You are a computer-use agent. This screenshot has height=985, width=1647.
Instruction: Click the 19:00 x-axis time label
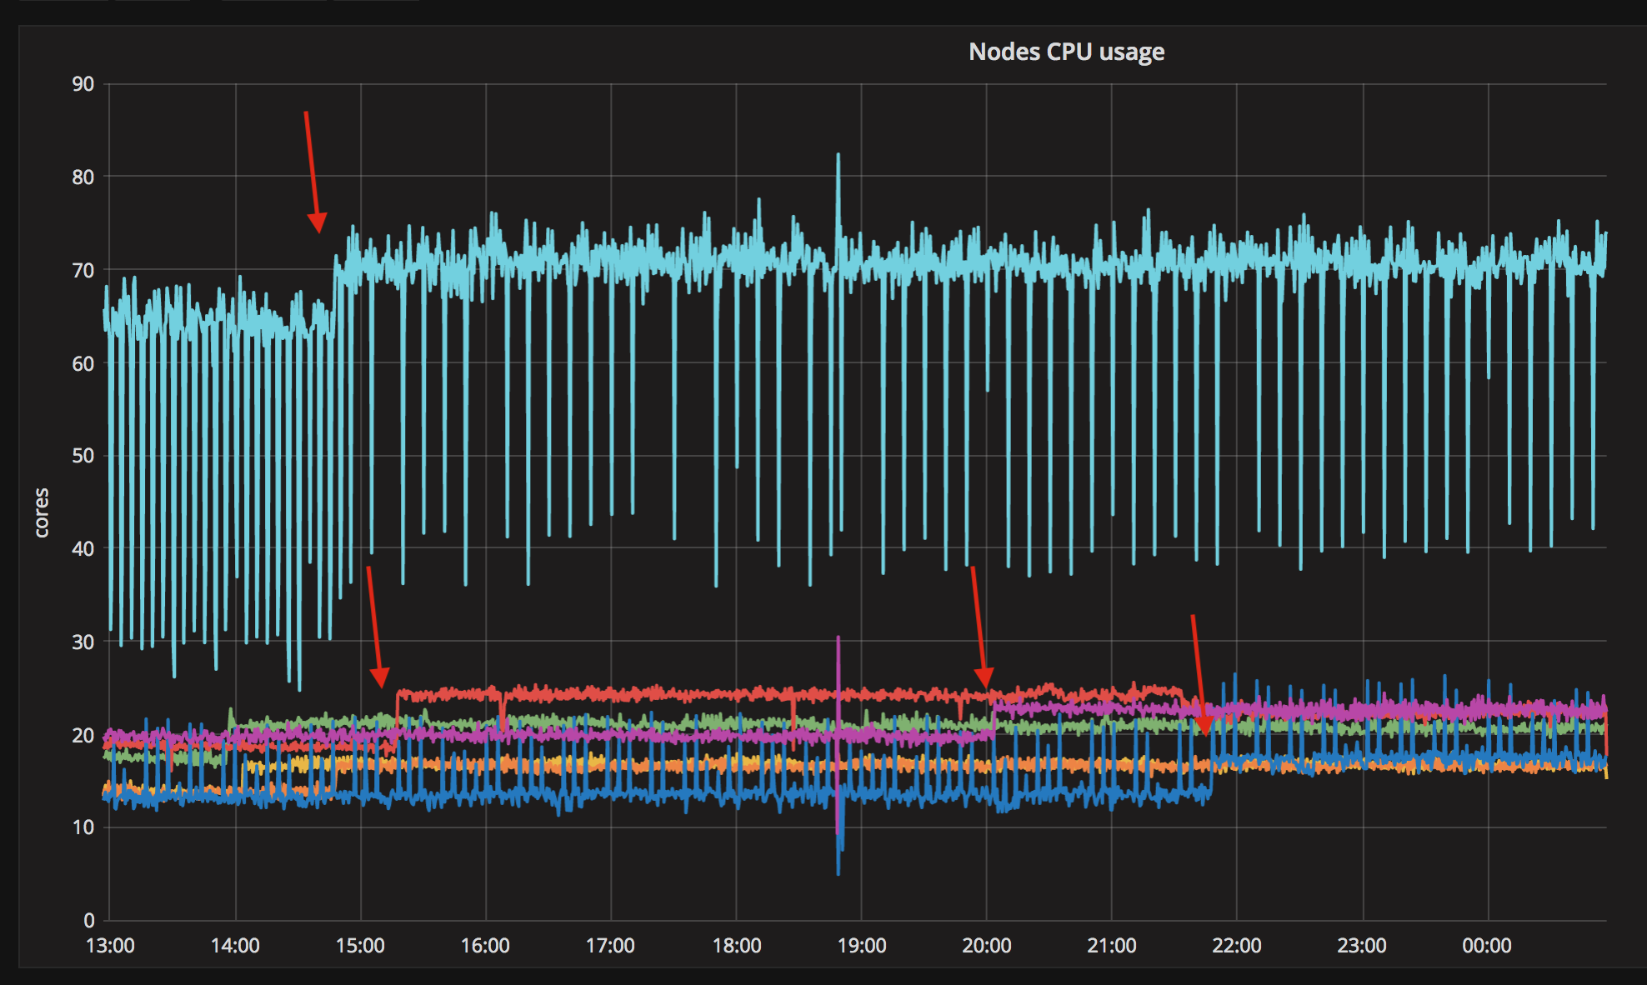point(861,946)
